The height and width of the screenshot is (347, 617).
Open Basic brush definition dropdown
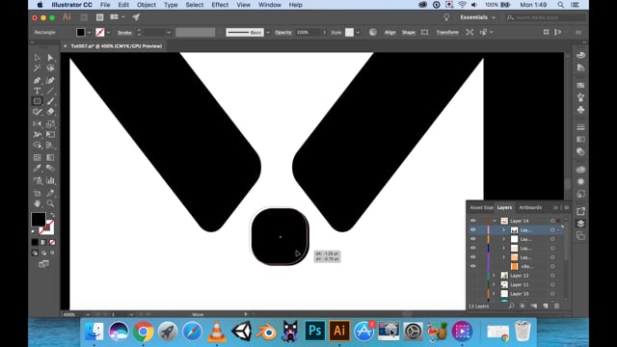pyautogui.click(x=268, y=32)
